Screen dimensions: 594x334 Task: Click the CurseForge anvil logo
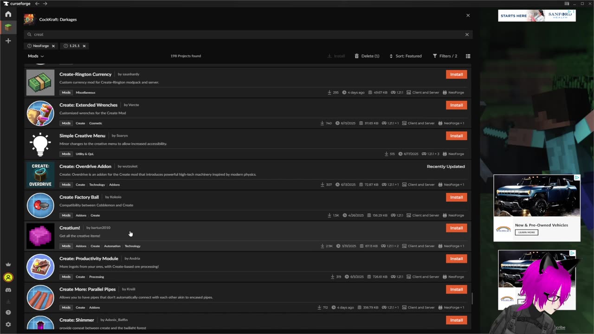click(x=6, y=4)
